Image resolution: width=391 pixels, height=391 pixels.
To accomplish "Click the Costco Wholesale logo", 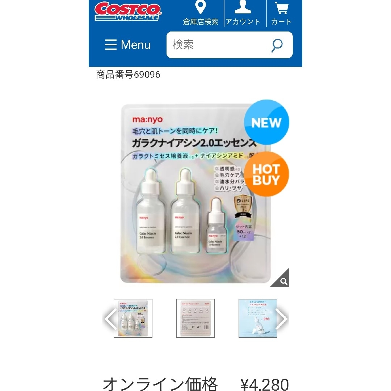I will pyautogui.click(x=128, y=12).
